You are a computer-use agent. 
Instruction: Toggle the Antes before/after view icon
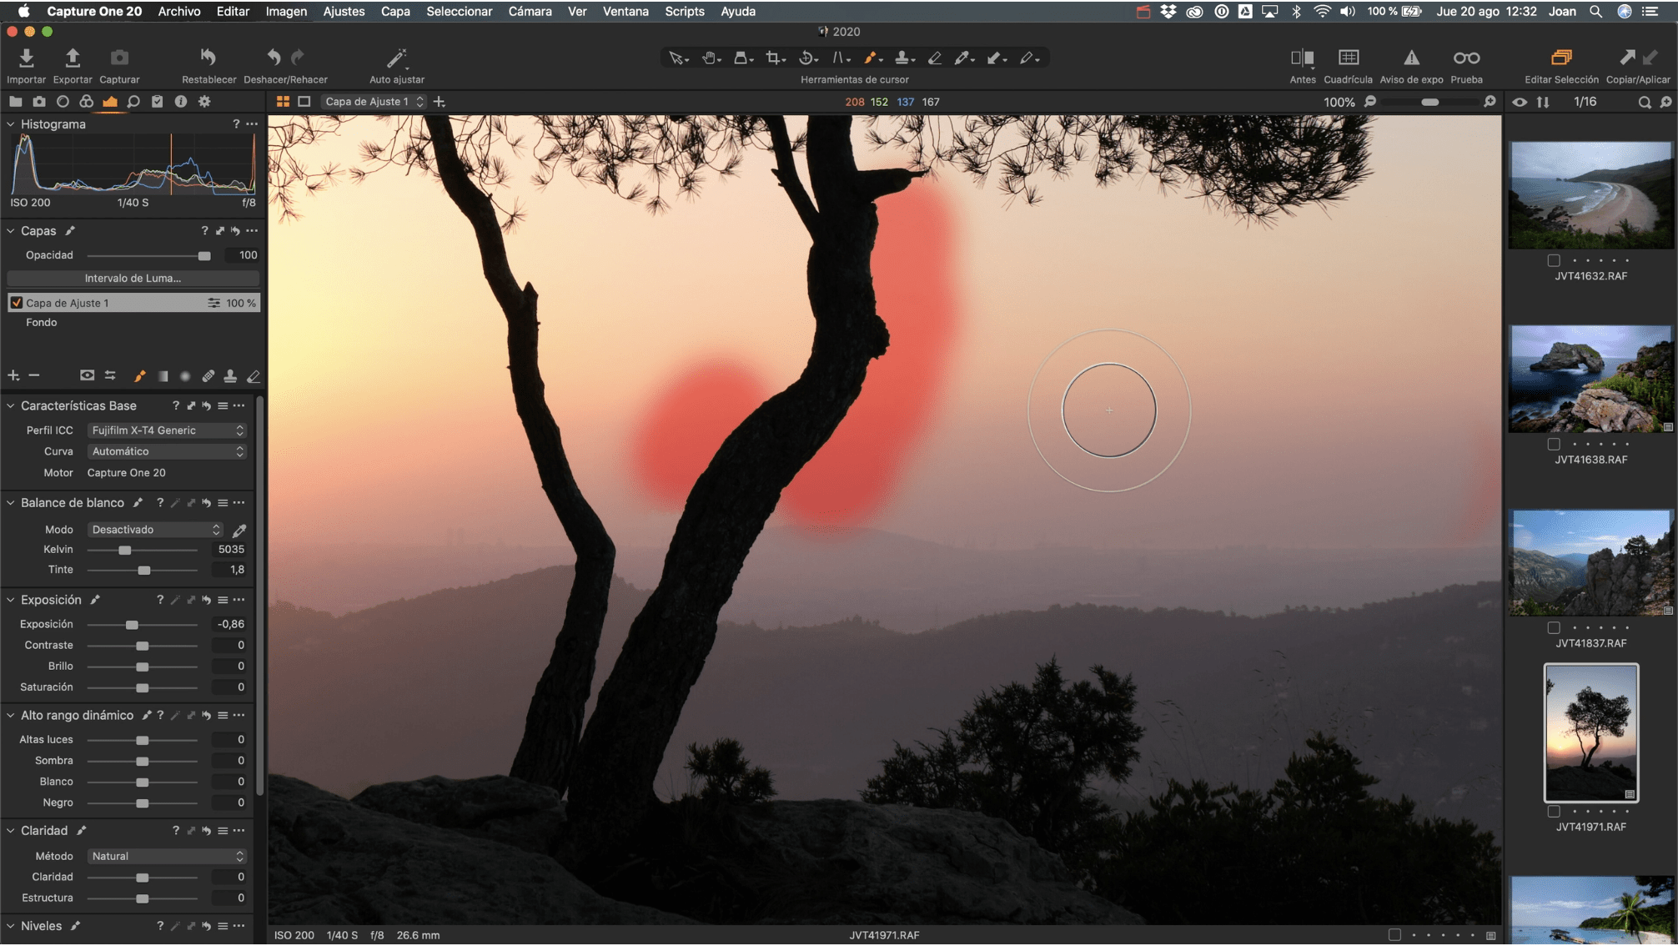(1302, 58)
